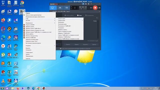Stop recording with the red button
This screenshot has height=90, width=160.
pos(95,8)
